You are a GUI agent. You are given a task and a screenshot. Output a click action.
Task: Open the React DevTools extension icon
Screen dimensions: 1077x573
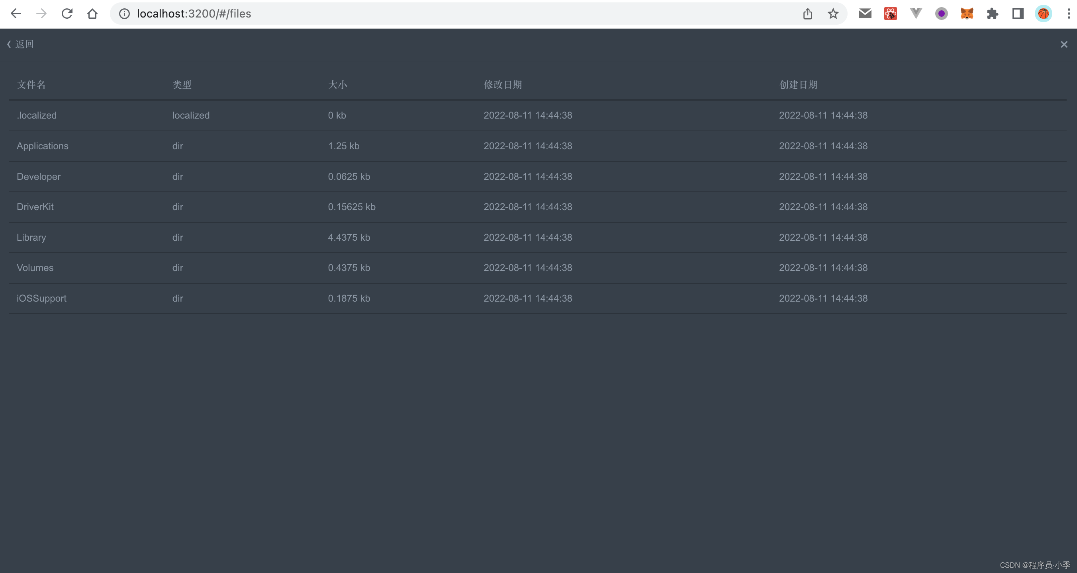pyautogui.click(x=891, y=14)
